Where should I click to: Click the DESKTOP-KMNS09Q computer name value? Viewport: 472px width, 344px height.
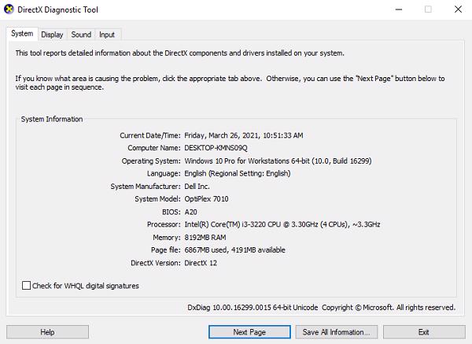pyautogui.click(x=216, y=148)
